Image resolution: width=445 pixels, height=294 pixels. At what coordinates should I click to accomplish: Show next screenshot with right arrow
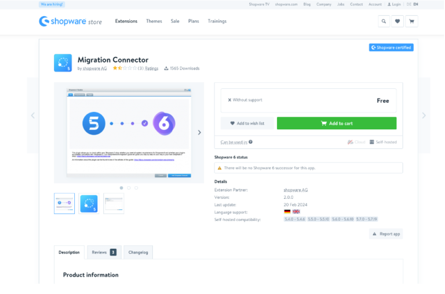[x=199, y=132]
